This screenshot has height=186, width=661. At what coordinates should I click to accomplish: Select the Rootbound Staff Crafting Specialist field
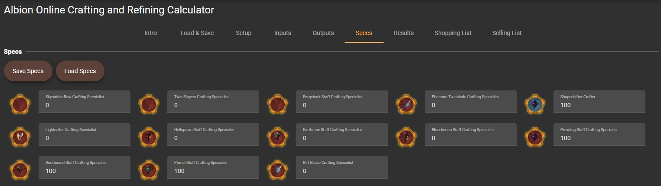coord(85,171)
